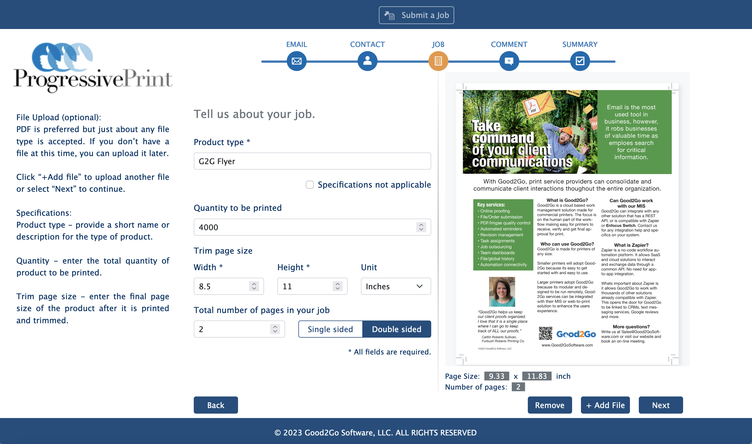The image size is (752, 444).
Task: Select the Double sided option
Action: pos(397,329)
